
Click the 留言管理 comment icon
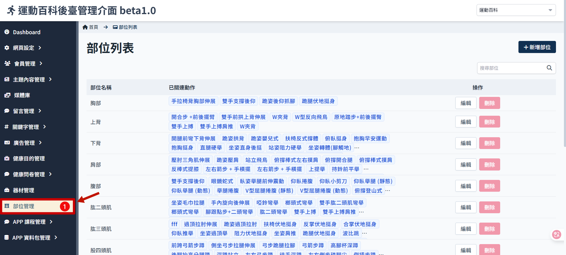[7, 111]
